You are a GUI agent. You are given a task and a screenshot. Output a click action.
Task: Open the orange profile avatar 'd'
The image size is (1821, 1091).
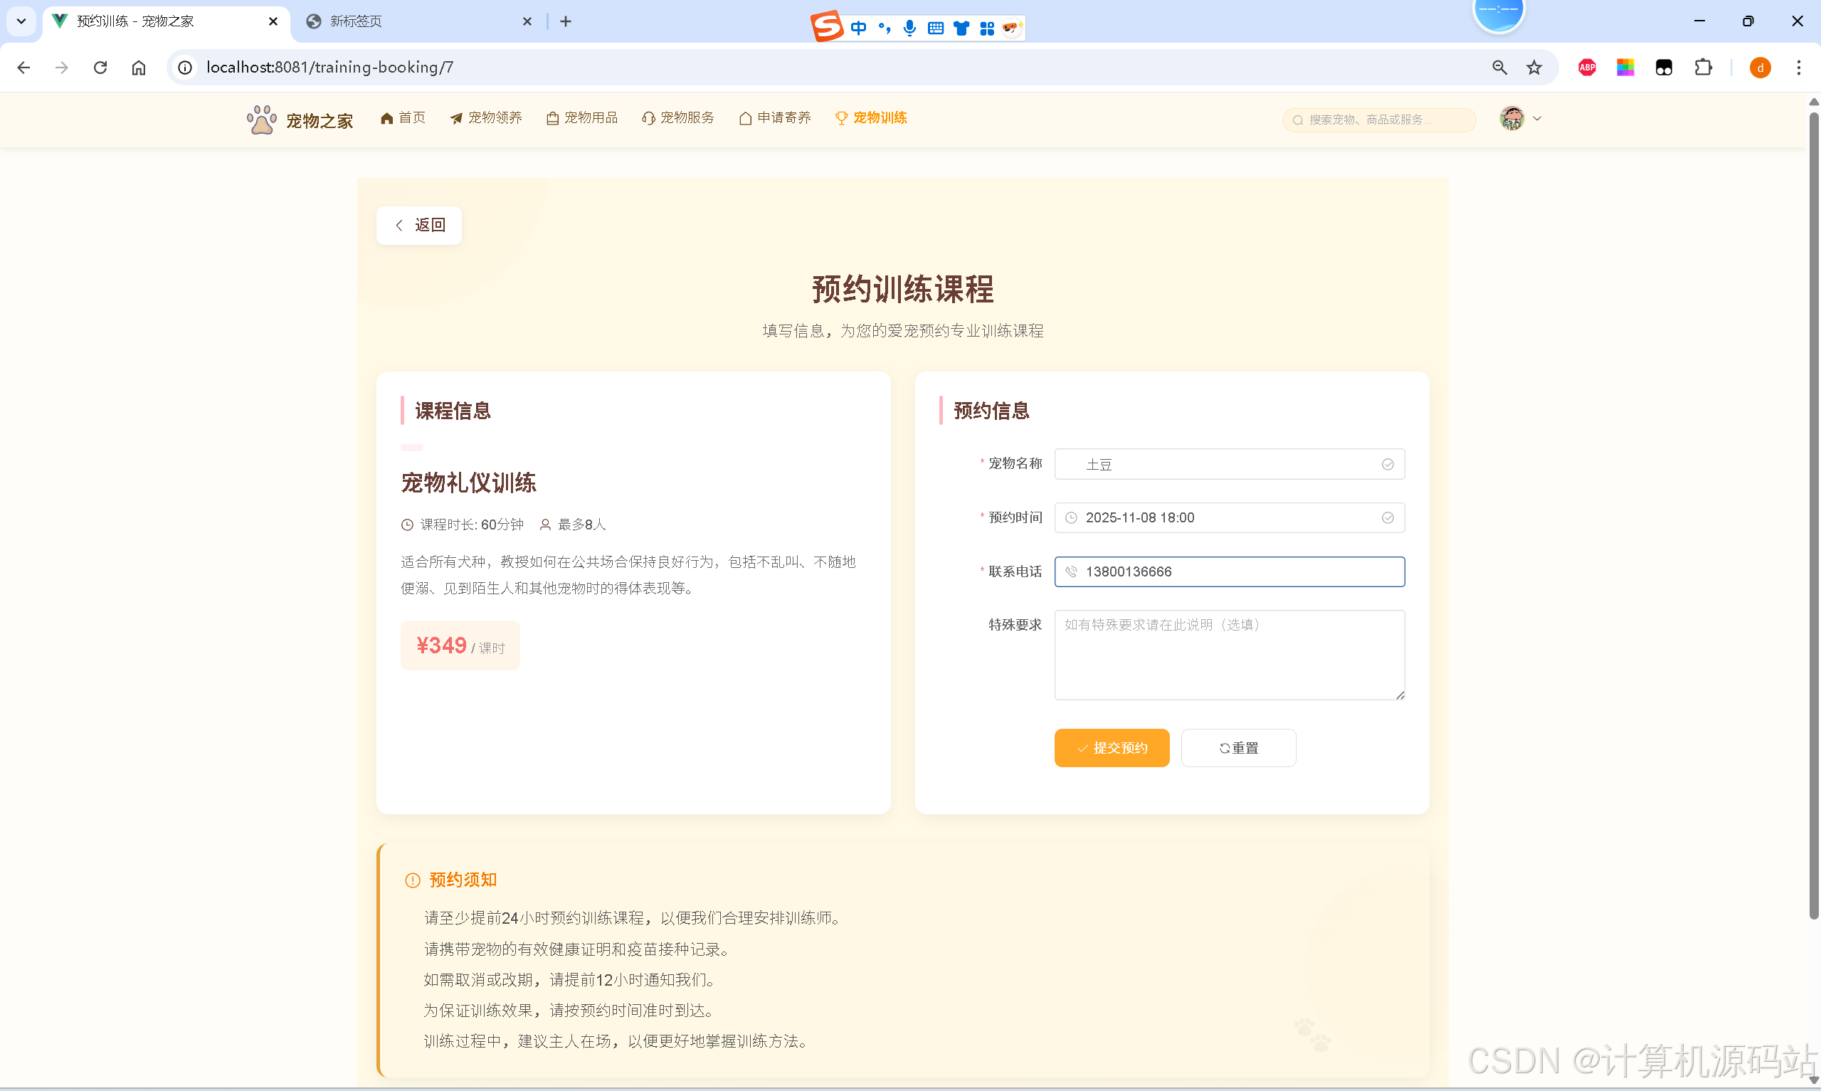coord(1760,68)
